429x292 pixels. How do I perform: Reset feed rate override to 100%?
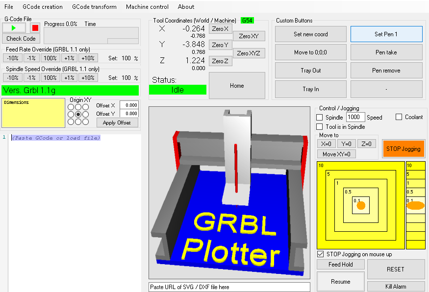50,58
